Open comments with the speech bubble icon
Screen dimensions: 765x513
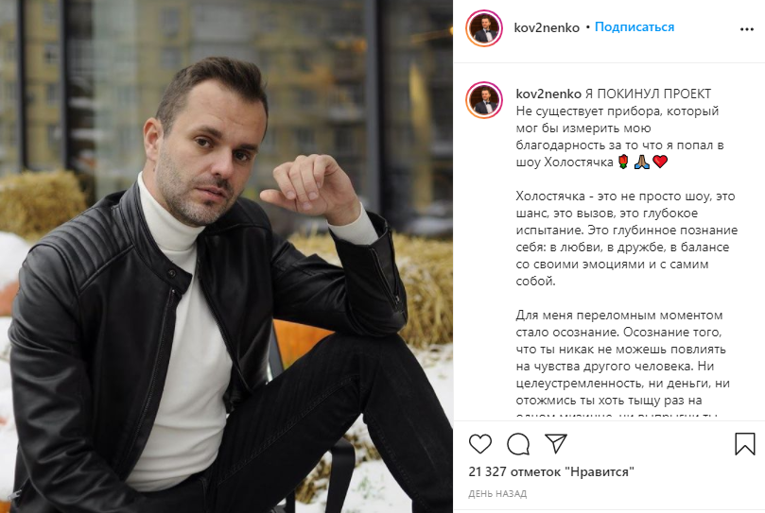(x=518, y=444)
